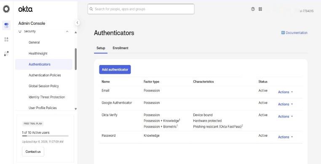Click the okta wordmark logo
Viewport: 321px width, 164px height.
[25, 9]
